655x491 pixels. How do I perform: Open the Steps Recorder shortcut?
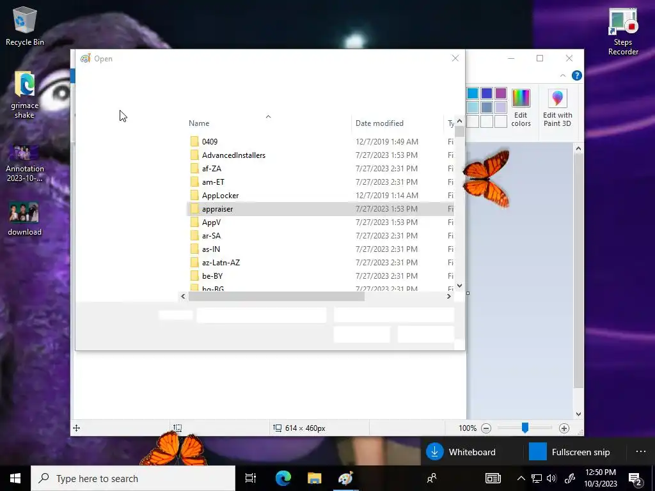[x=623, y=31]
